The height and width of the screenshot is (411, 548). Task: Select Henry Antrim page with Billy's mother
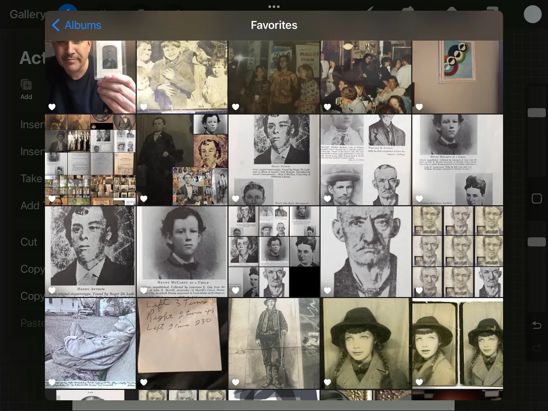coord(274,160)
